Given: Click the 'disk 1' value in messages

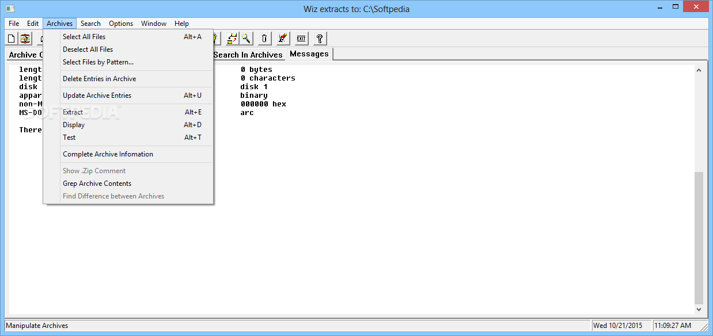Looking at the screenshot, I should (254, 87).
